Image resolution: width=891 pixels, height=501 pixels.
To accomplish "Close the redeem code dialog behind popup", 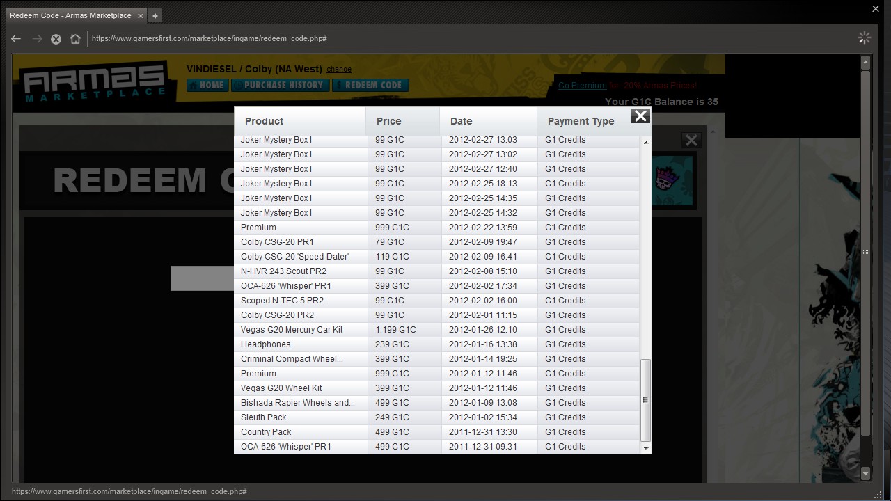I will click(691, 141).
